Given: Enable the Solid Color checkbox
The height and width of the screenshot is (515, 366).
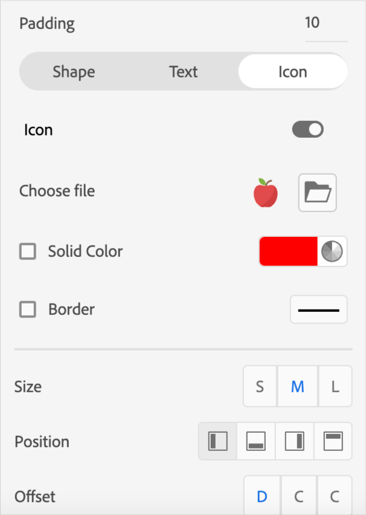Looking at the screenshot, I should point(28,251).
